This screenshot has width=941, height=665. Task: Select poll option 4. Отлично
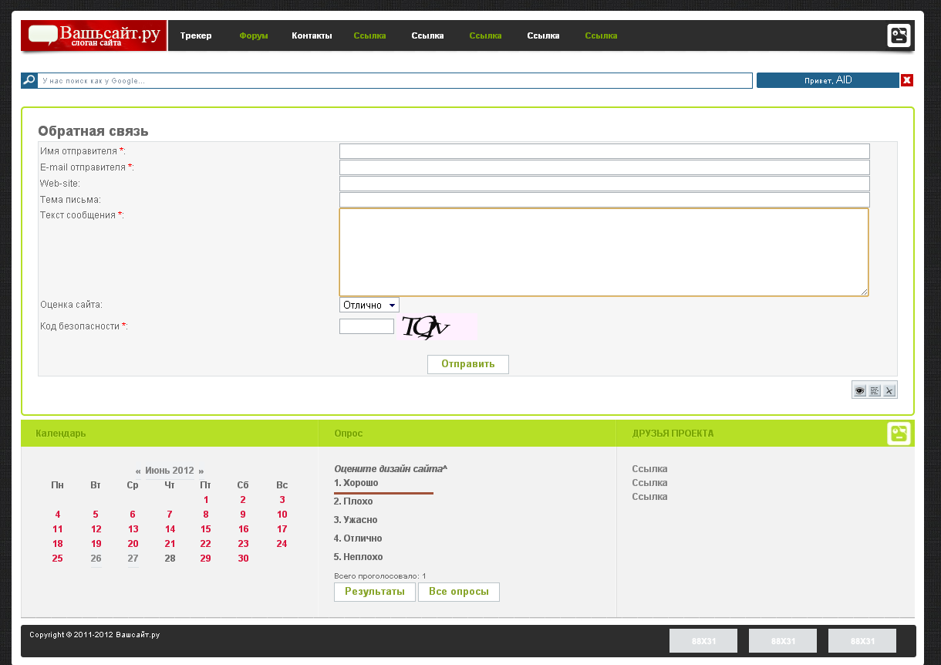358,538
